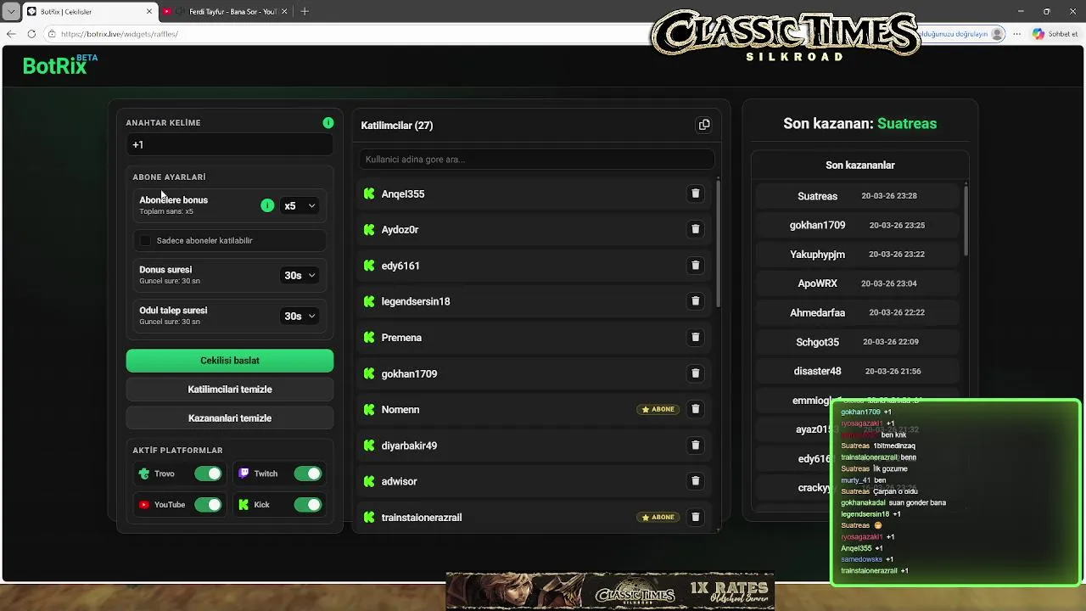1086x611 pixels.
Task: Click Twitch icon in active platforms
Action: pyautogui.click(x=244, y=474)
